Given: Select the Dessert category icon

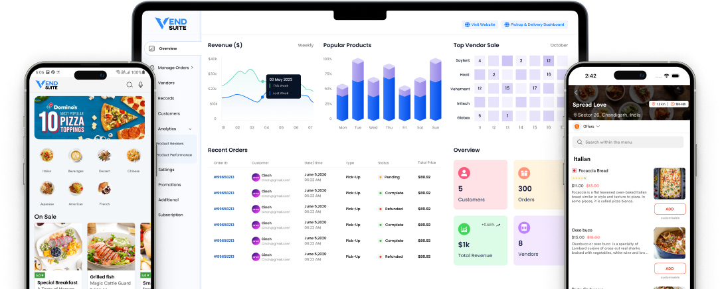Looking at the screenshot, I should (104, 155).
